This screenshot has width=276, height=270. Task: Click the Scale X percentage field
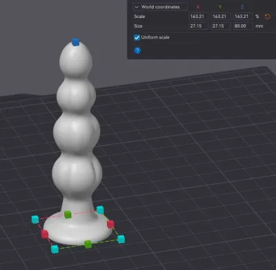(199, 17)
